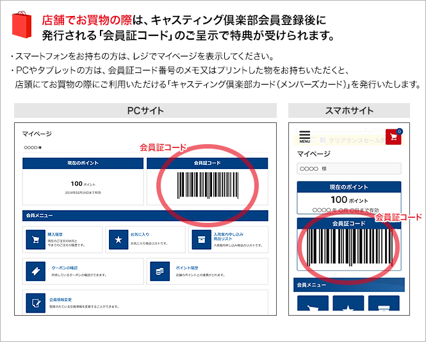Open the red shopping cart on the smartphone site

393,137
